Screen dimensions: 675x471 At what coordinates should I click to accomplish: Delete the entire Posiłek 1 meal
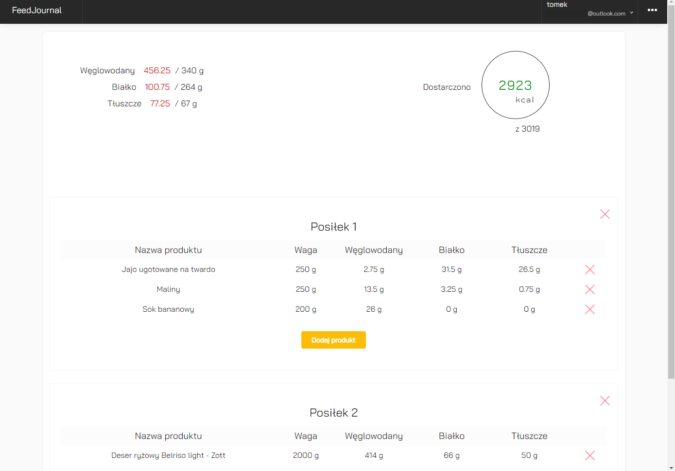[x=605, y=214]
